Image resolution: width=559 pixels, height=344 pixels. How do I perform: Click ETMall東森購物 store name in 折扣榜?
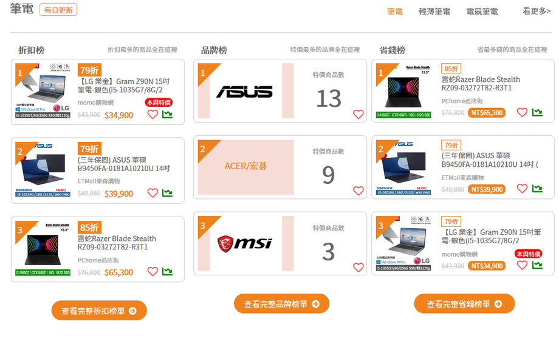click(x=99, y=181)
